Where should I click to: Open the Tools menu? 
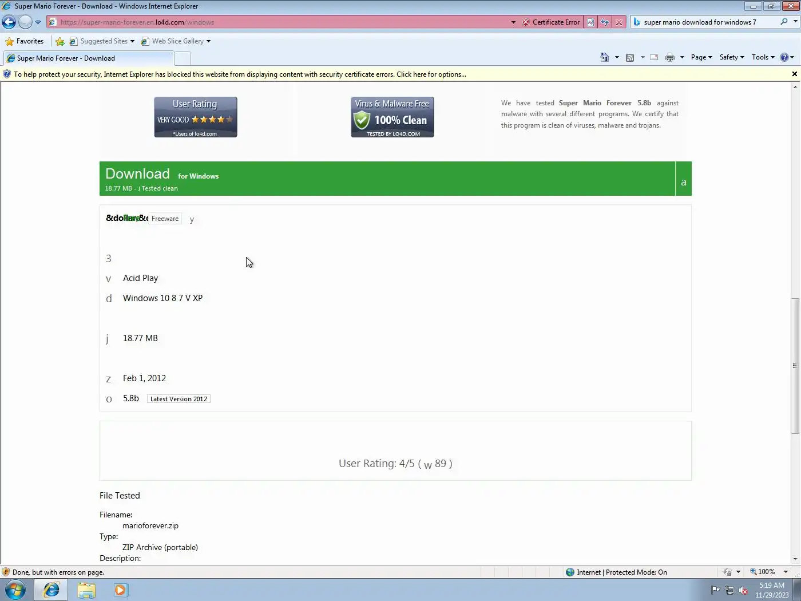coord(763,57)
